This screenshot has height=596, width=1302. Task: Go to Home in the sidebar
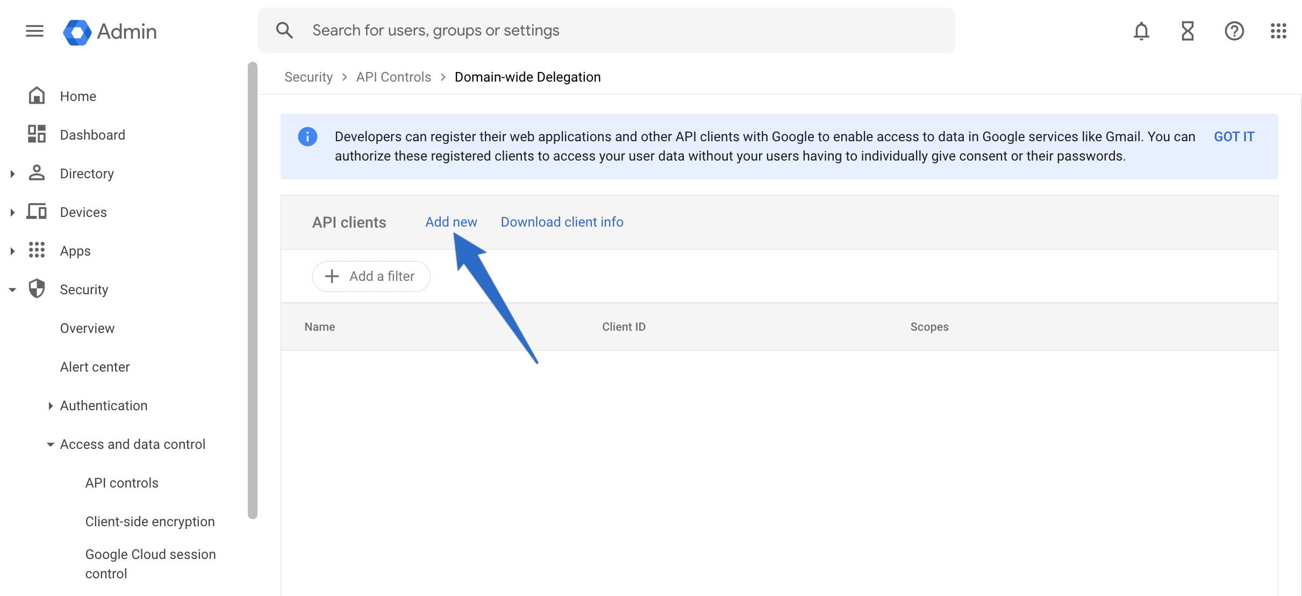coord(78,96)
